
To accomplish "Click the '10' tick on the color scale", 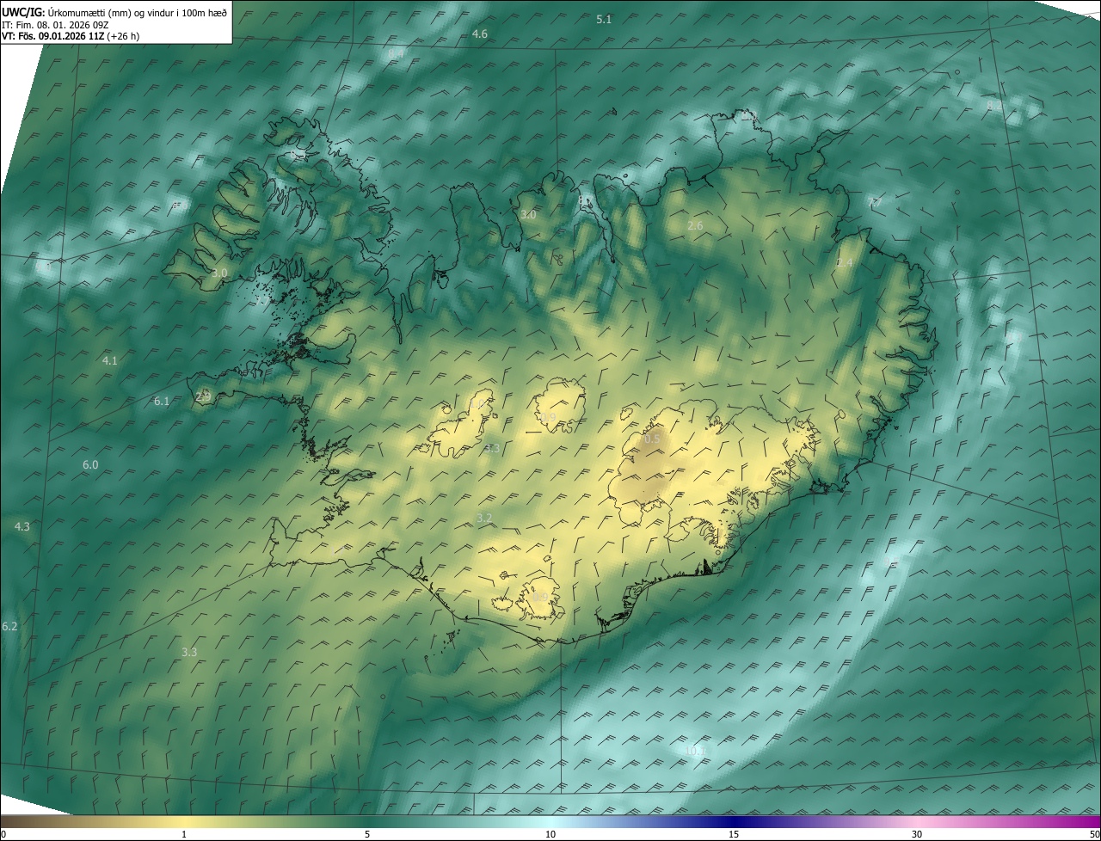I will pyautogui.click(x=550, y=834).
